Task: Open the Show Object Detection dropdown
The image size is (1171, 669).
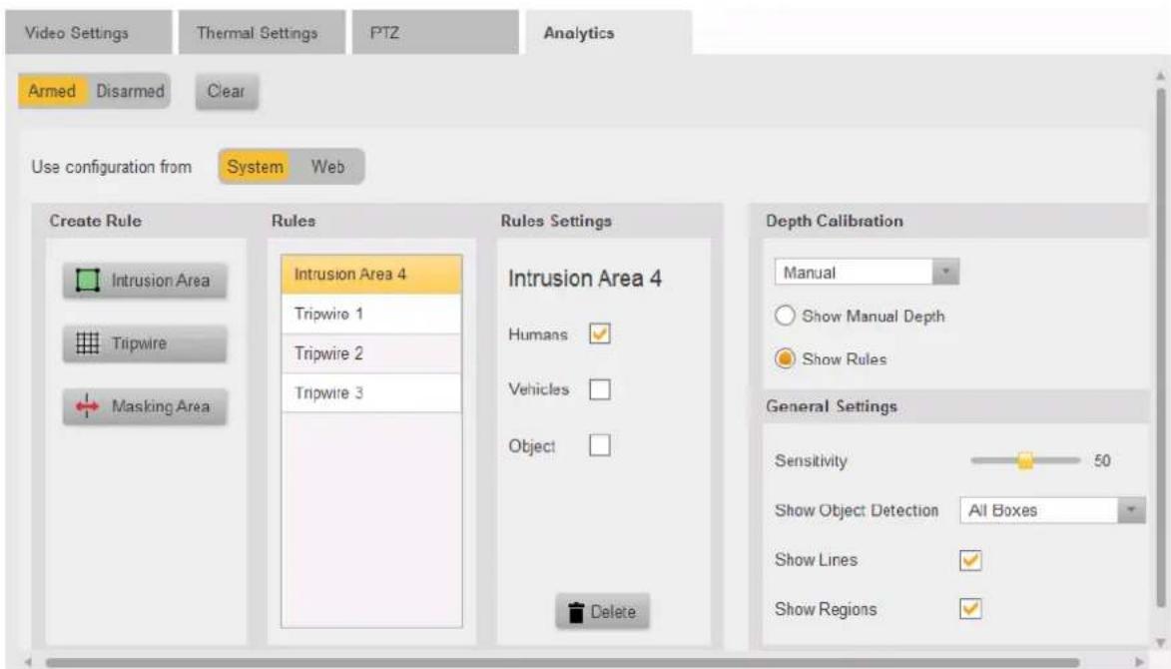Action: pyautogui.click(x=1052, y=510)
